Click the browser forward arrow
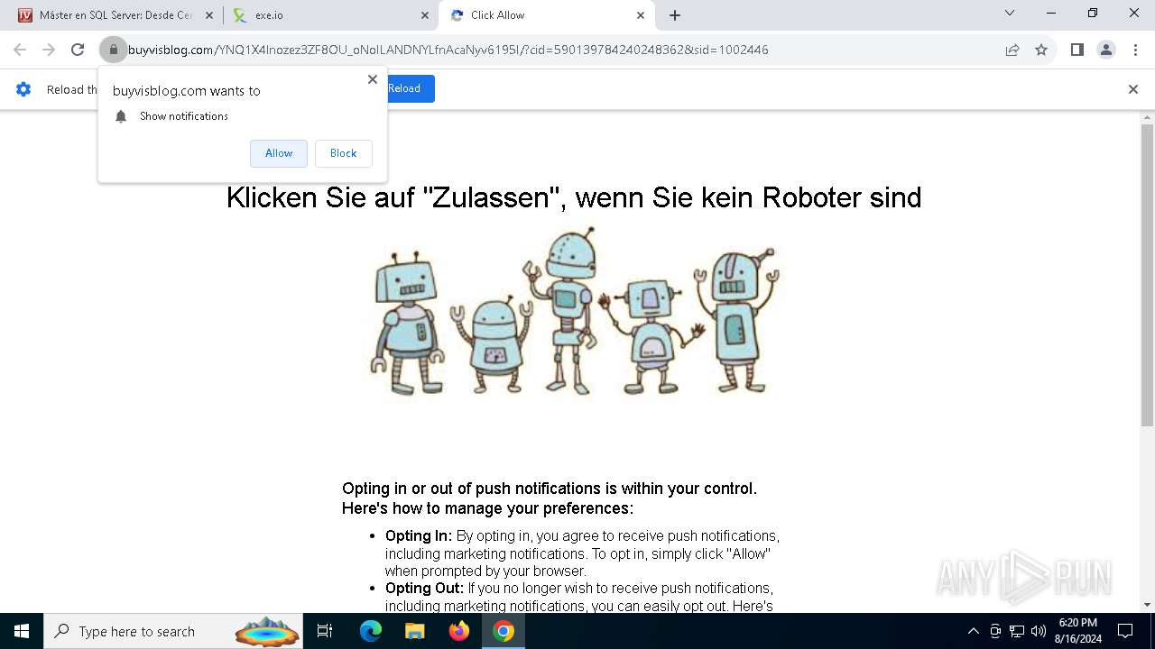 tap(49, 50)
